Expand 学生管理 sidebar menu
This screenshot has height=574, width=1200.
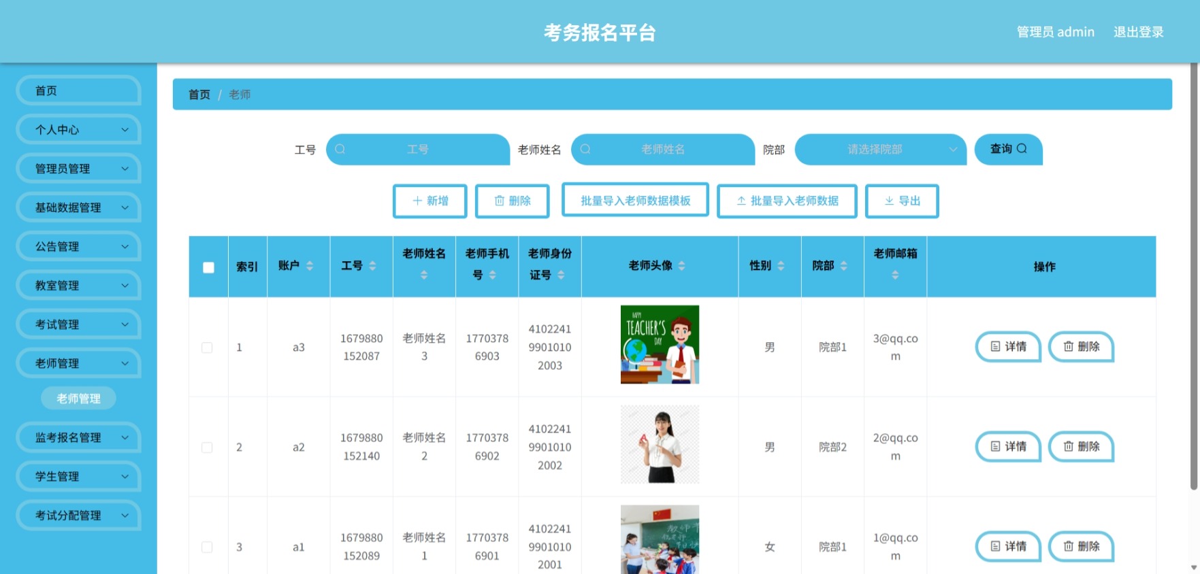78,476
